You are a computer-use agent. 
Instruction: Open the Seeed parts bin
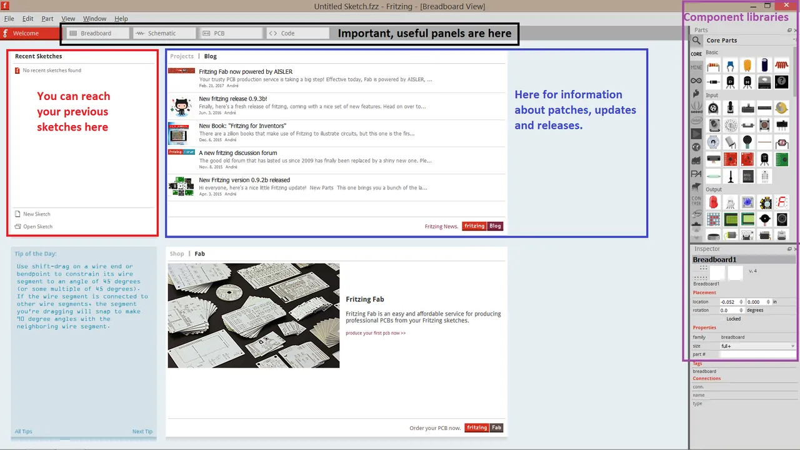[696, 107]
